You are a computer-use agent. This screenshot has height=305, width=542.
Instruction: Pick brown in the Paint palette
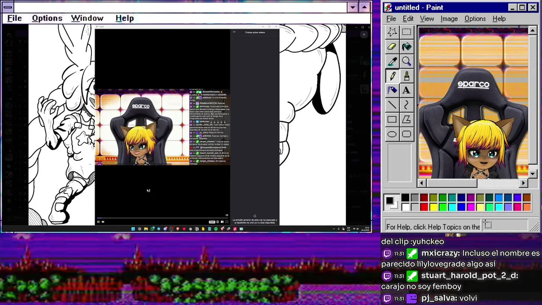(x=527, y=197)
